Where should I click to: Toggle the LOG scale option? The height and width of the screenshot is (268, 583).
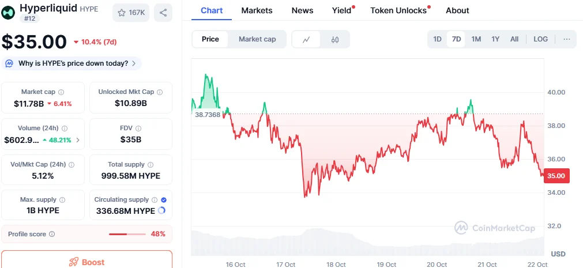[x=541, y=39]
